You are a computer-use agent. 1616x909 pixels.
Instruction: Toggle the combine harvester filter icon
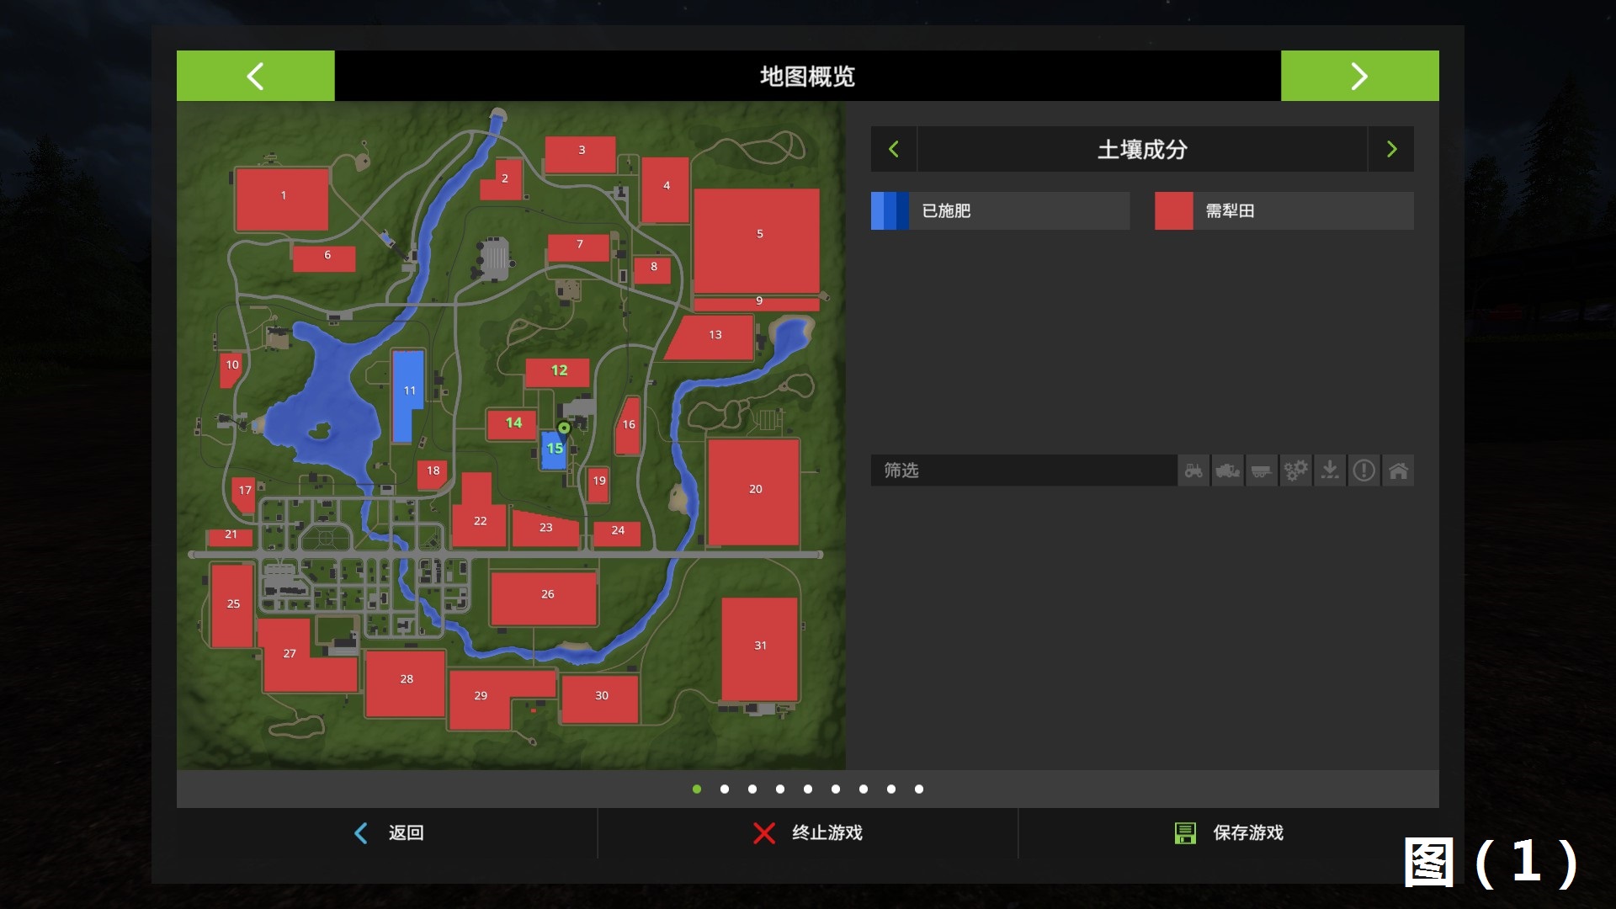point(1228,470)
